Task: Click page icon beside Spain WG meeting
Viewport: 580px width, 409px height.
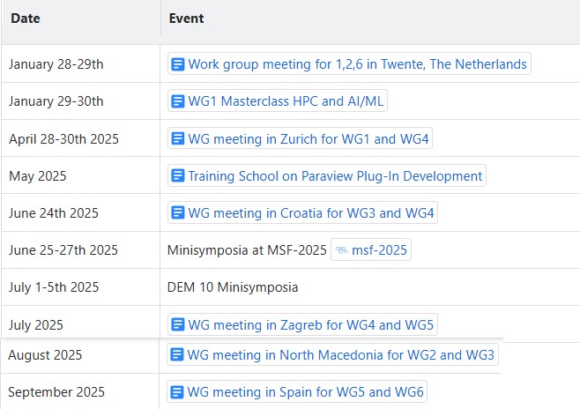Action: [x=177, y=392]
